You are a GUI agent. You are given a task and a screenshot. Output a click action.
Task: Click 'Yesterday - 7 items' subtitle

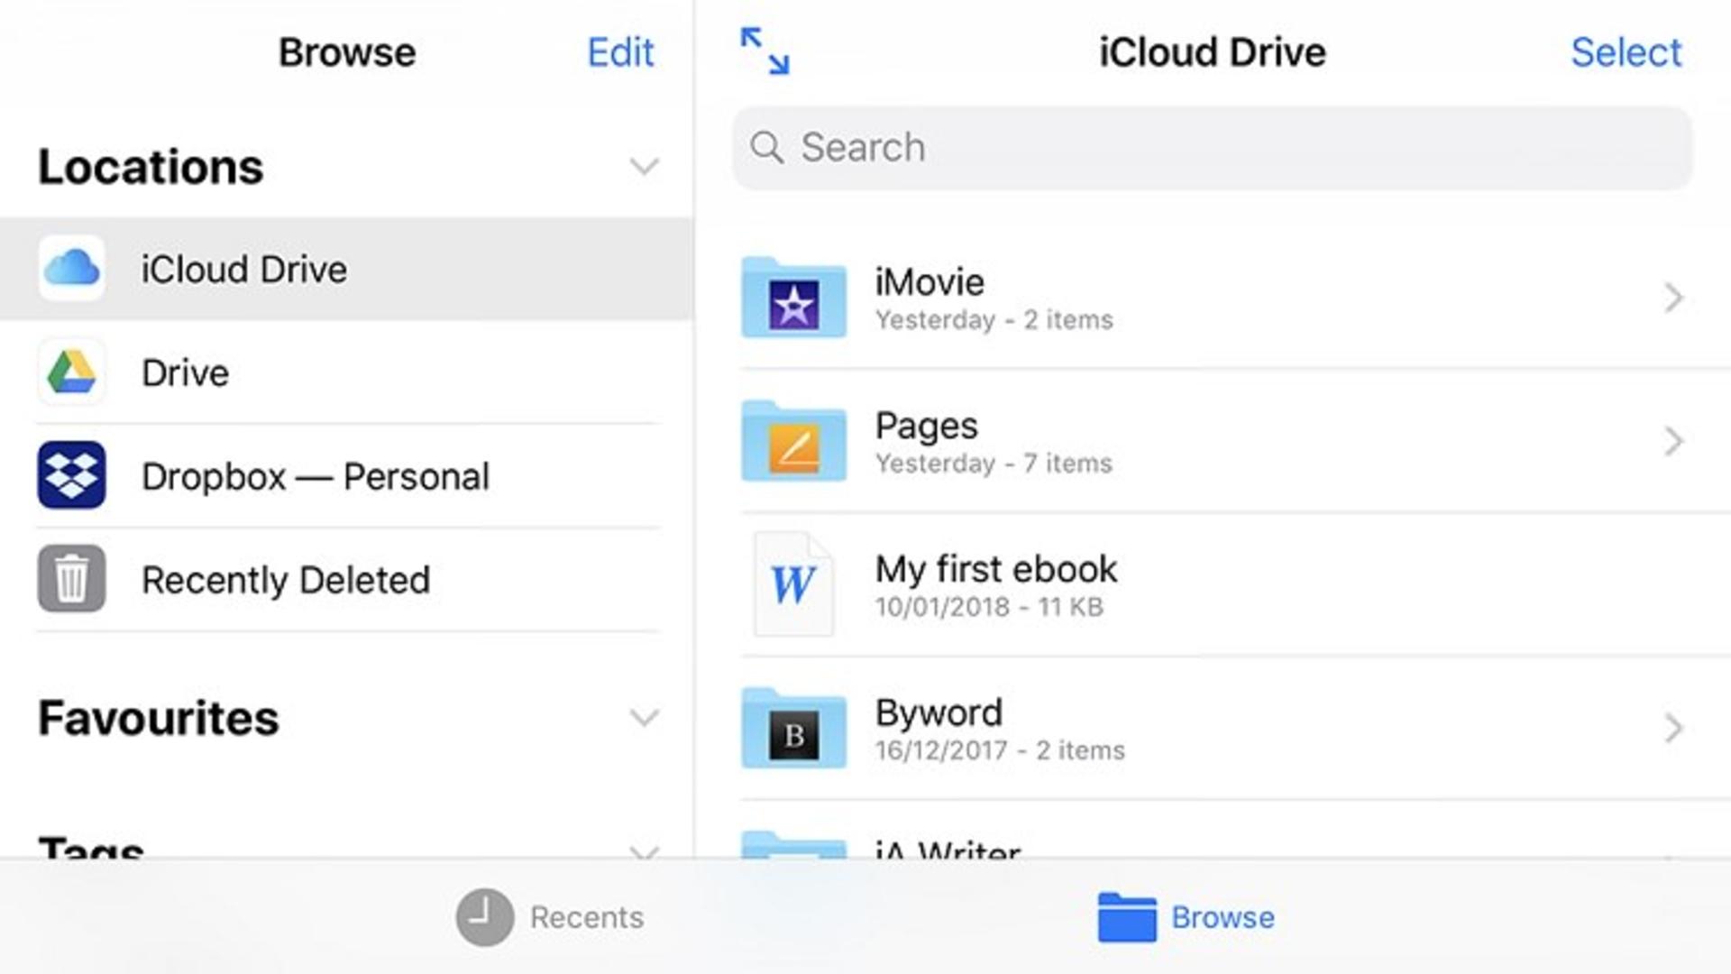click(994, 464)
